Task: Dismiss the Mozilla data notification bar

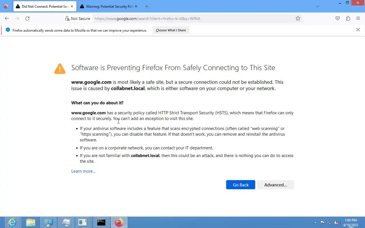Action: click(x=358, y=30)
